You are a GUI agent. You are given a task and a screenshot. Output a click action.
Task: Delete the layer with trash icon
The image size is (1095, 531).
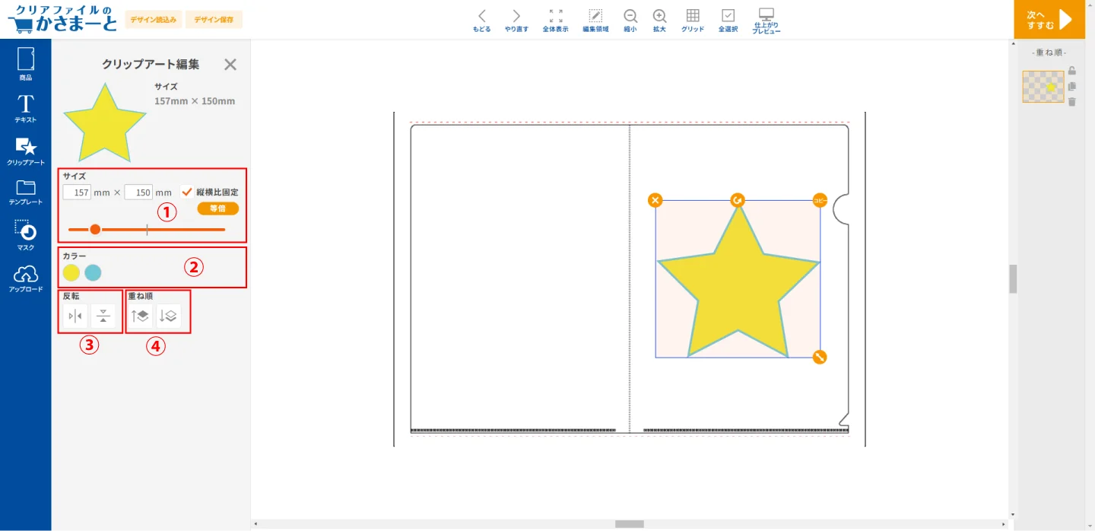[1072, 102]
